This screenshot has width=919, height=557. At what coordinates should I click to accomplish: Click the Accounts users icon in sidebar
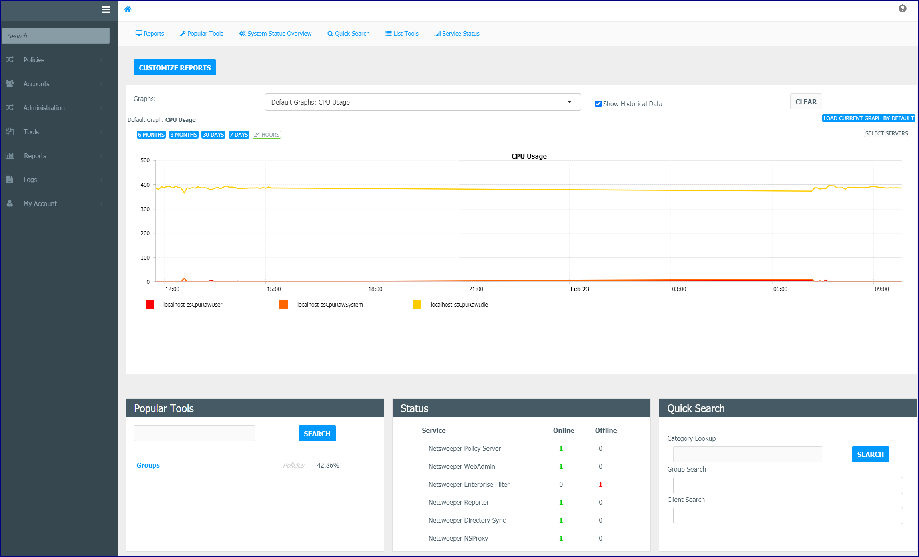click(x=10, y=83)
